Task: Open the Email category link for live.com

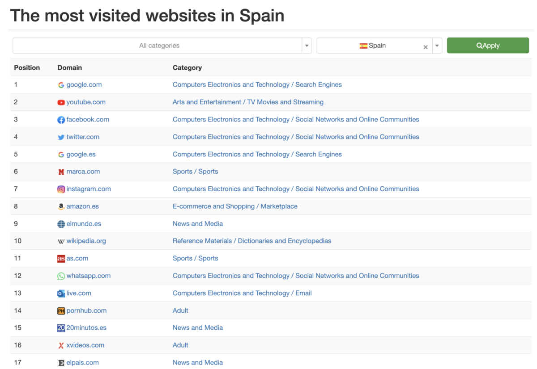Action: click(242, 294)
